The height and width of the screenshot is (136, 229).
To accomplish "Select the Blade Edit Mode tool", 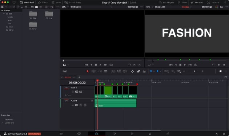I will tap(105, 71).
